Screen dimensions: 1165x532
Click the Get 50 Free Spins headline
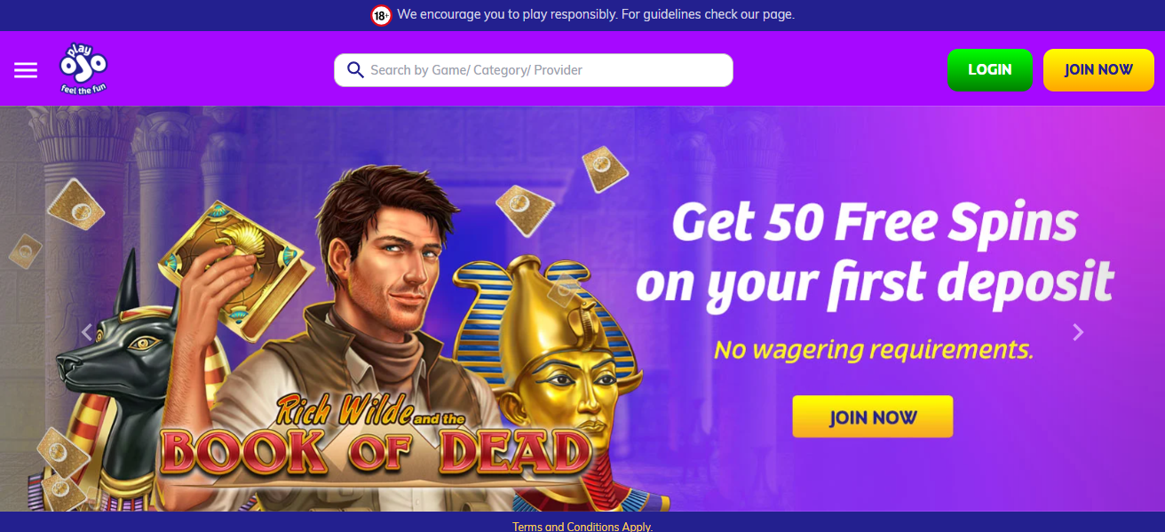875,223
